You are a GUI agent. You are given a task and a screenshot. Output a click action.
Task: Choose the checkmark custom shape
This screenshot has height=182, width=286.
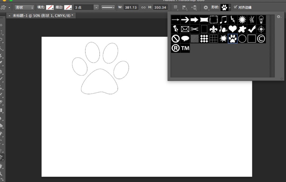pyautogui.click(x=252, y=29)
